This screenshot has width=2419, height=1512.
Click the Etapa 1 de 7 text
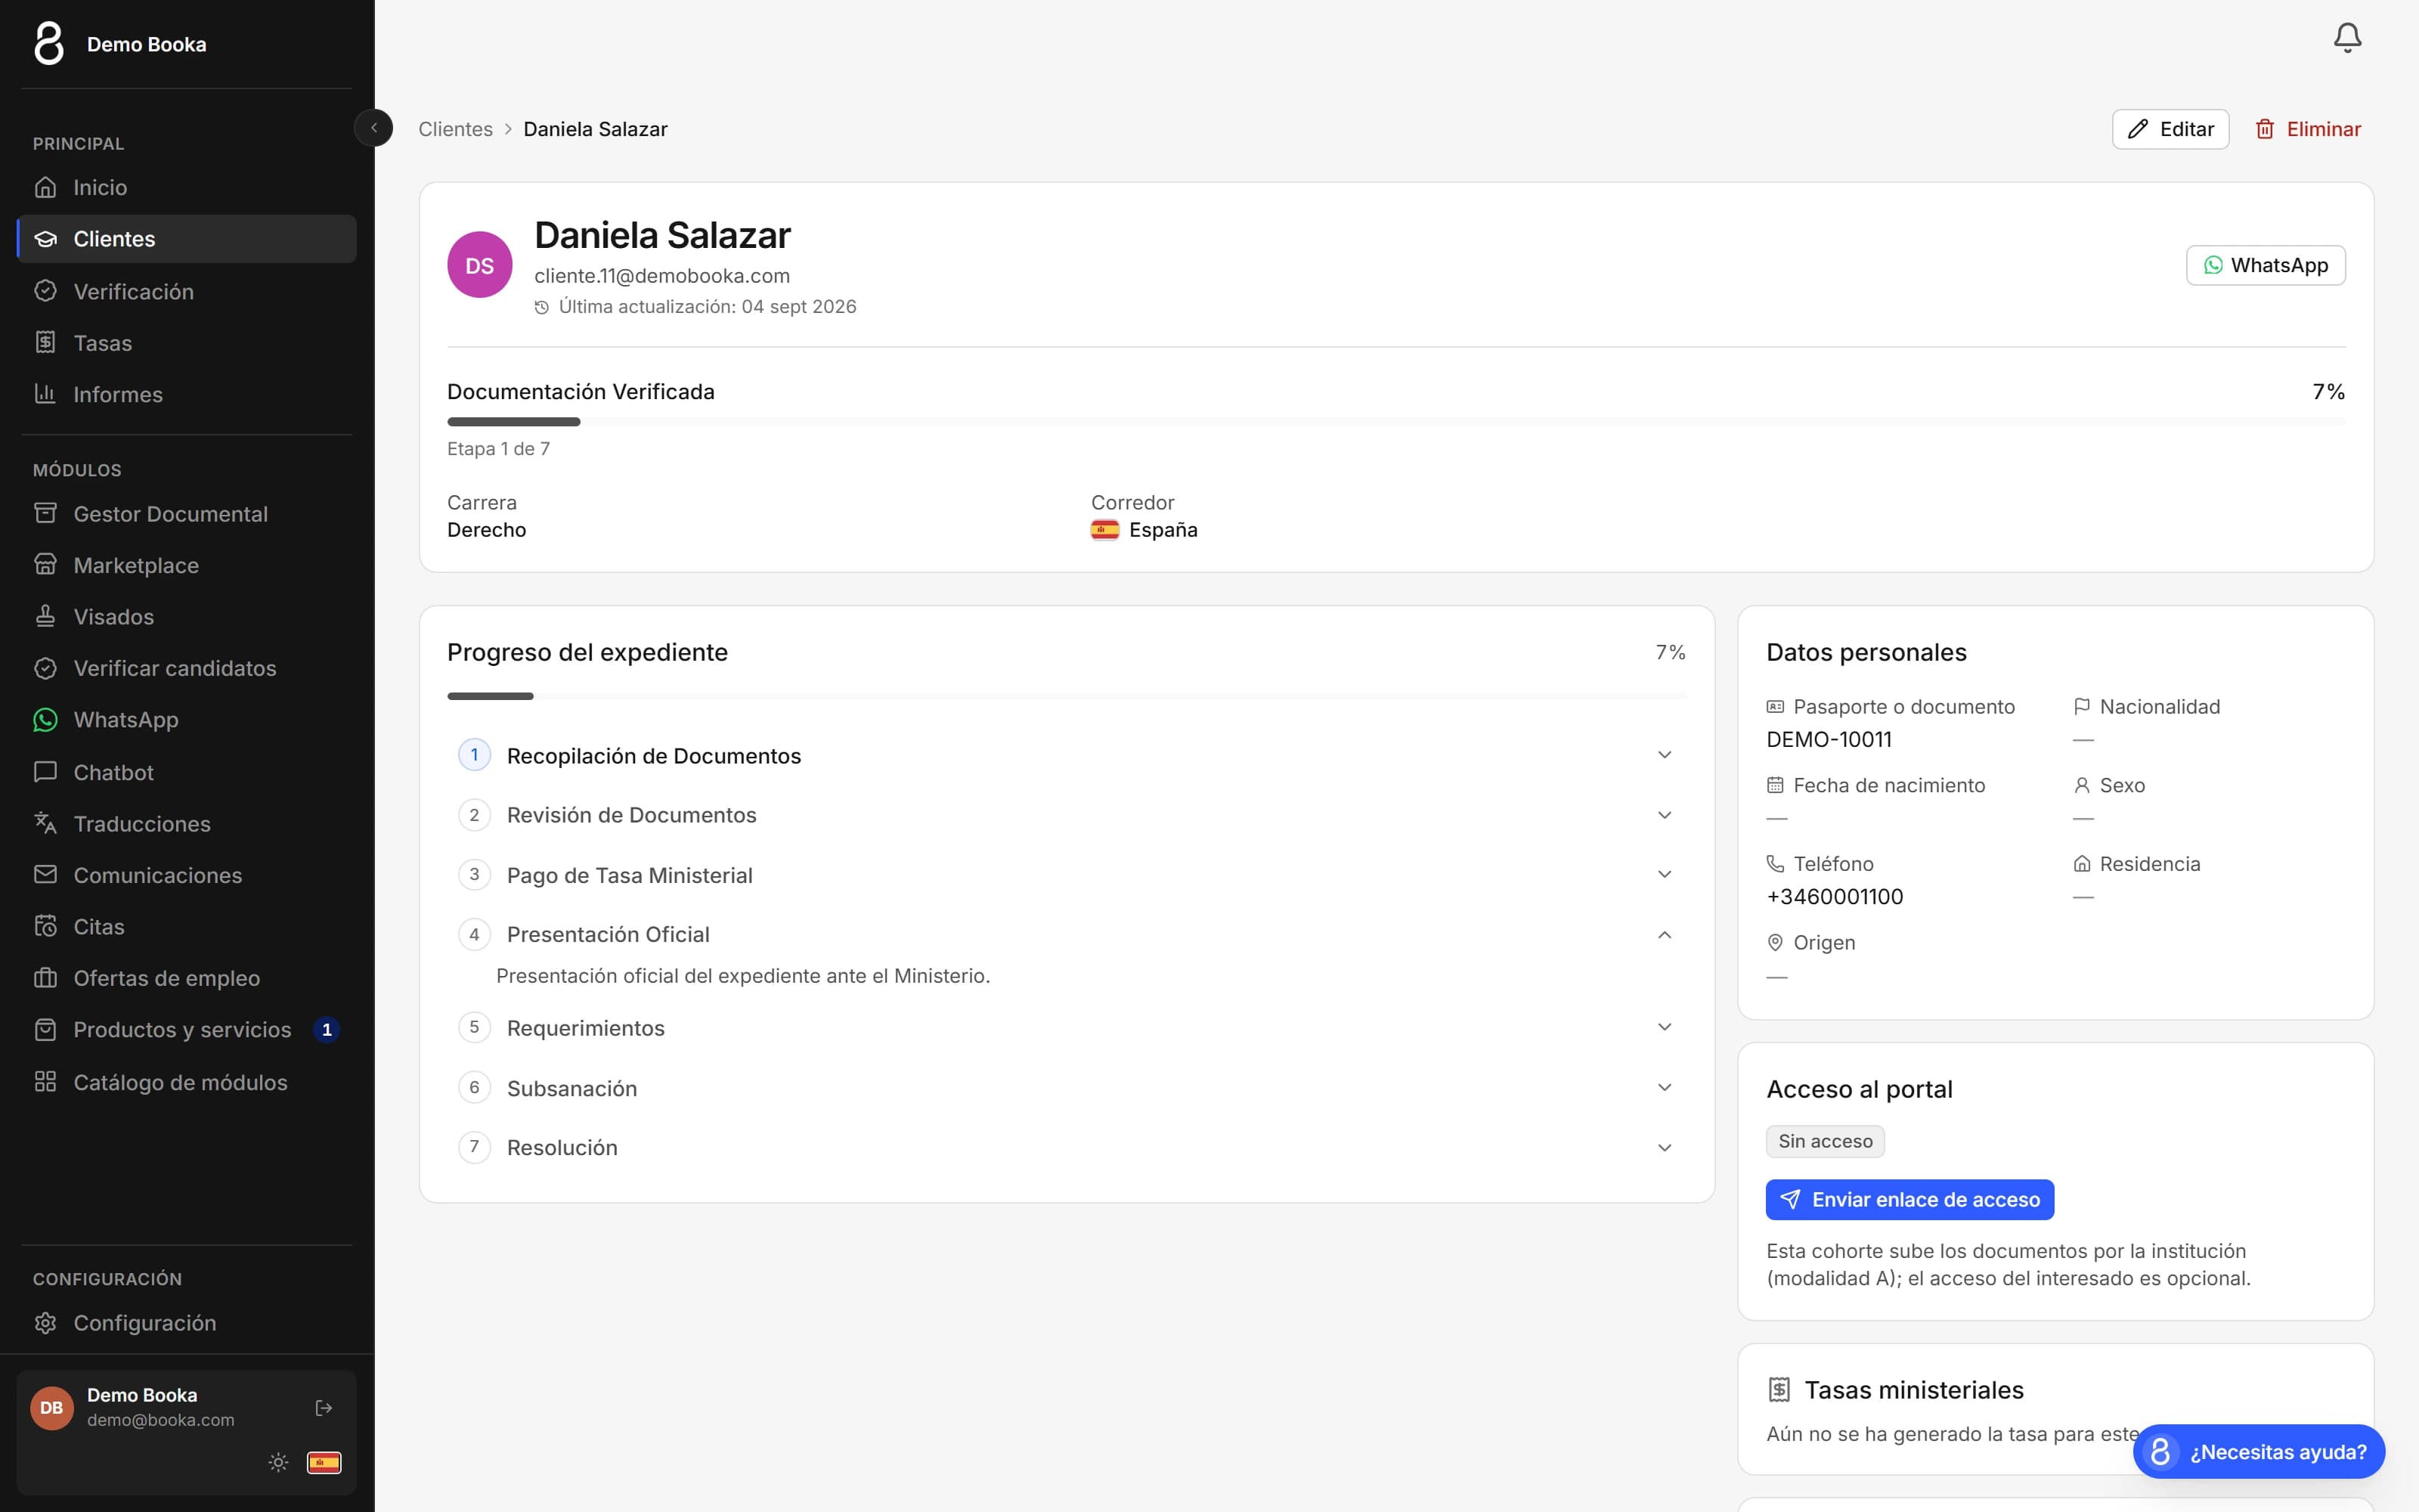[498, 449]
